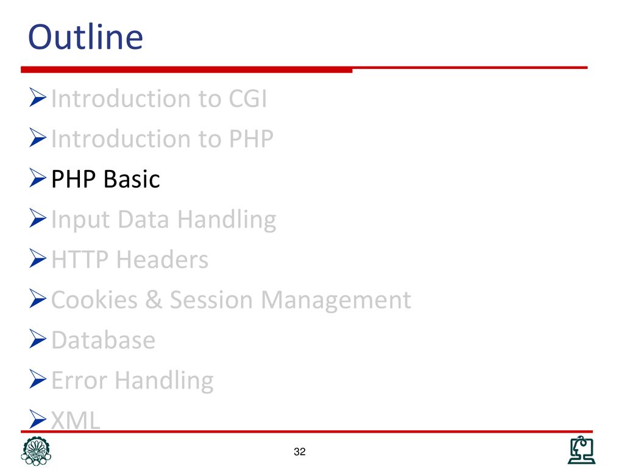Click the arrow bullet beside Introduction to CGI

38,97
